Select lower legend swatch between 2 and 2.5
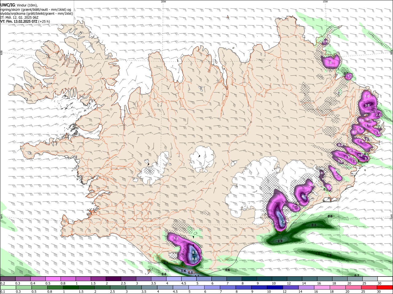The width and height of the screenshot is (393, 294). [x=102, y=287]
